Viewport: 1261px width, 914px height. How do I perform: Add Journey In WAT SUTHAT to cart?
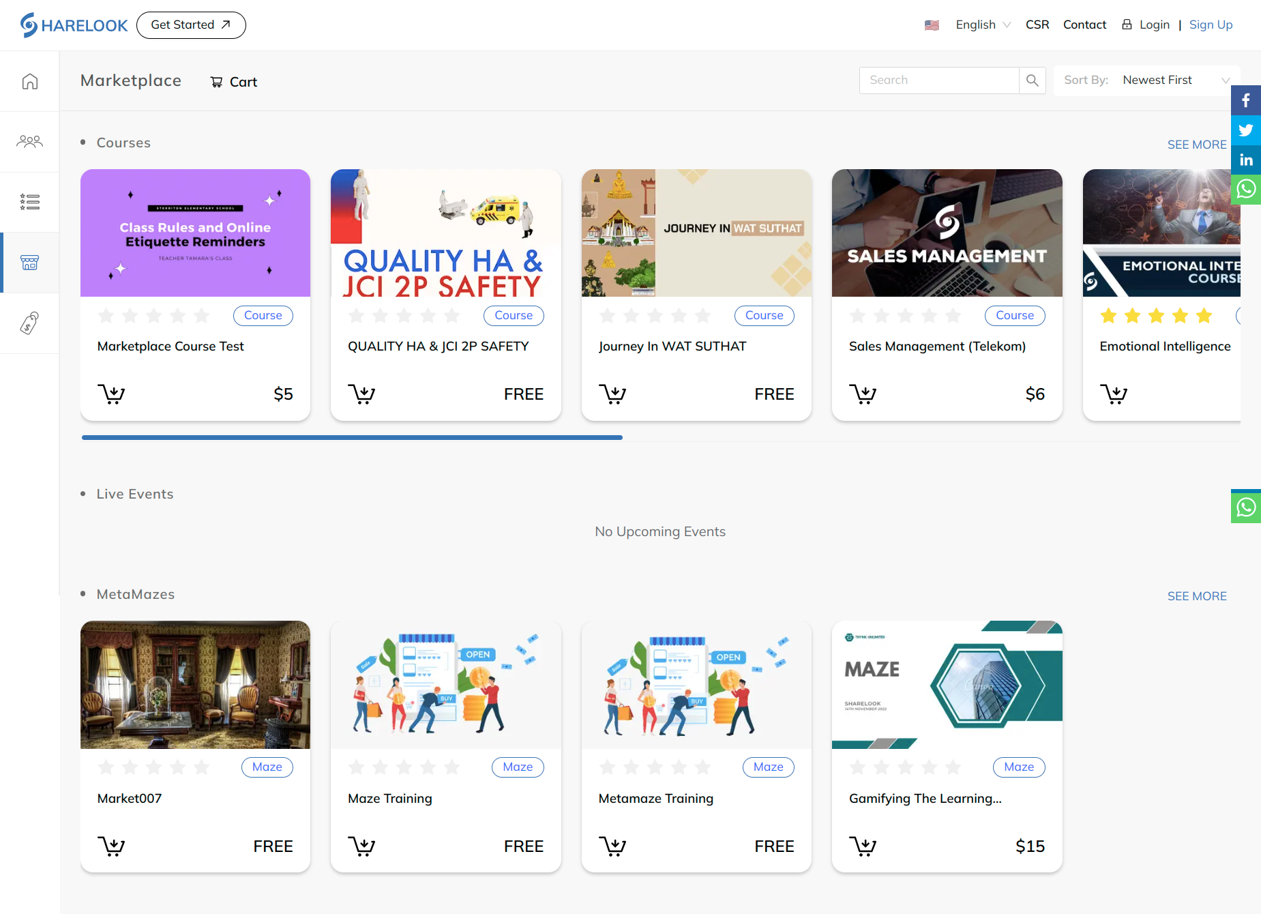point(612,394)
